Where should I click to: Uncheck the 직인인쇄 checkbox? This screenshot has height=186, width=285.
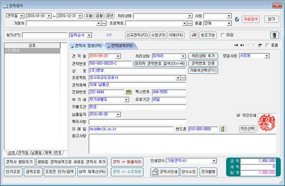[238, 115]
